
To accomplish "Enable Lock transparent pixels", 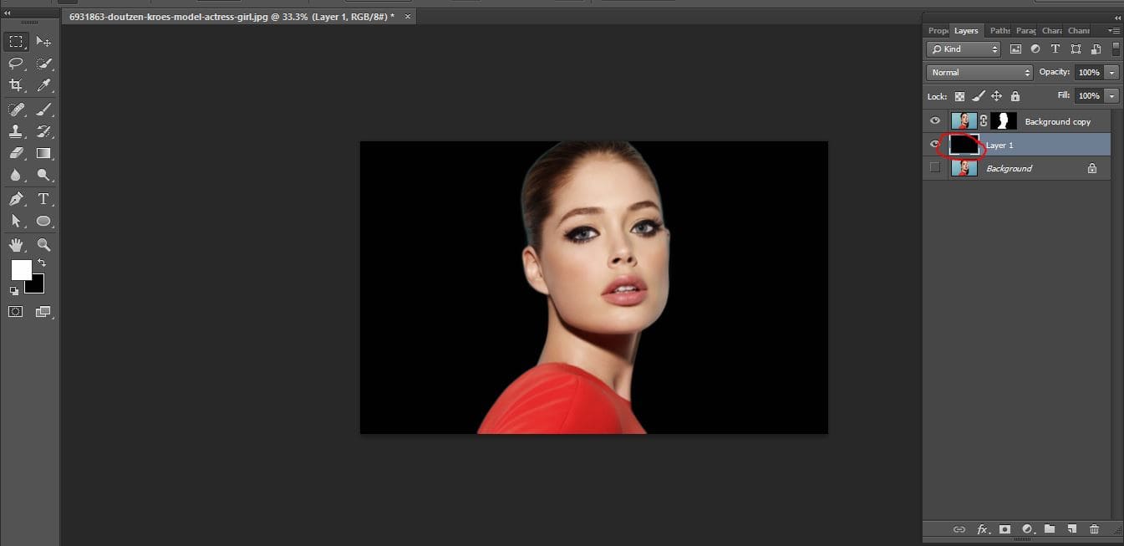I will 959,96.
